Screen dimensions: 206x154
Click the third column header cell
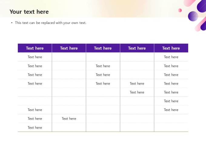(103, 48)
